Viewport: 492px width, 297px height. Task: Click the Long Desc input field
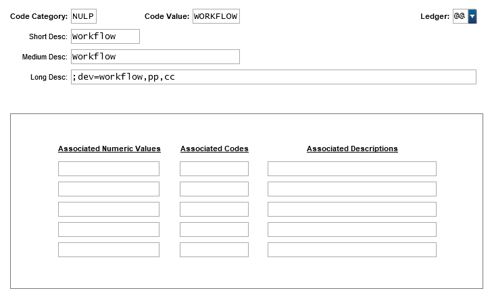coord(273,77)
